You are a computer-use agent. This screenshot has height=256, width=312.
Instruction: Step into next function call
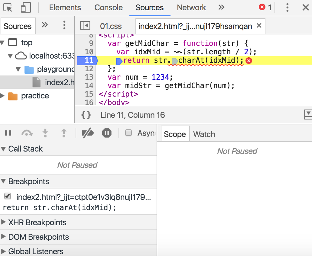click(x=45, y=133)
